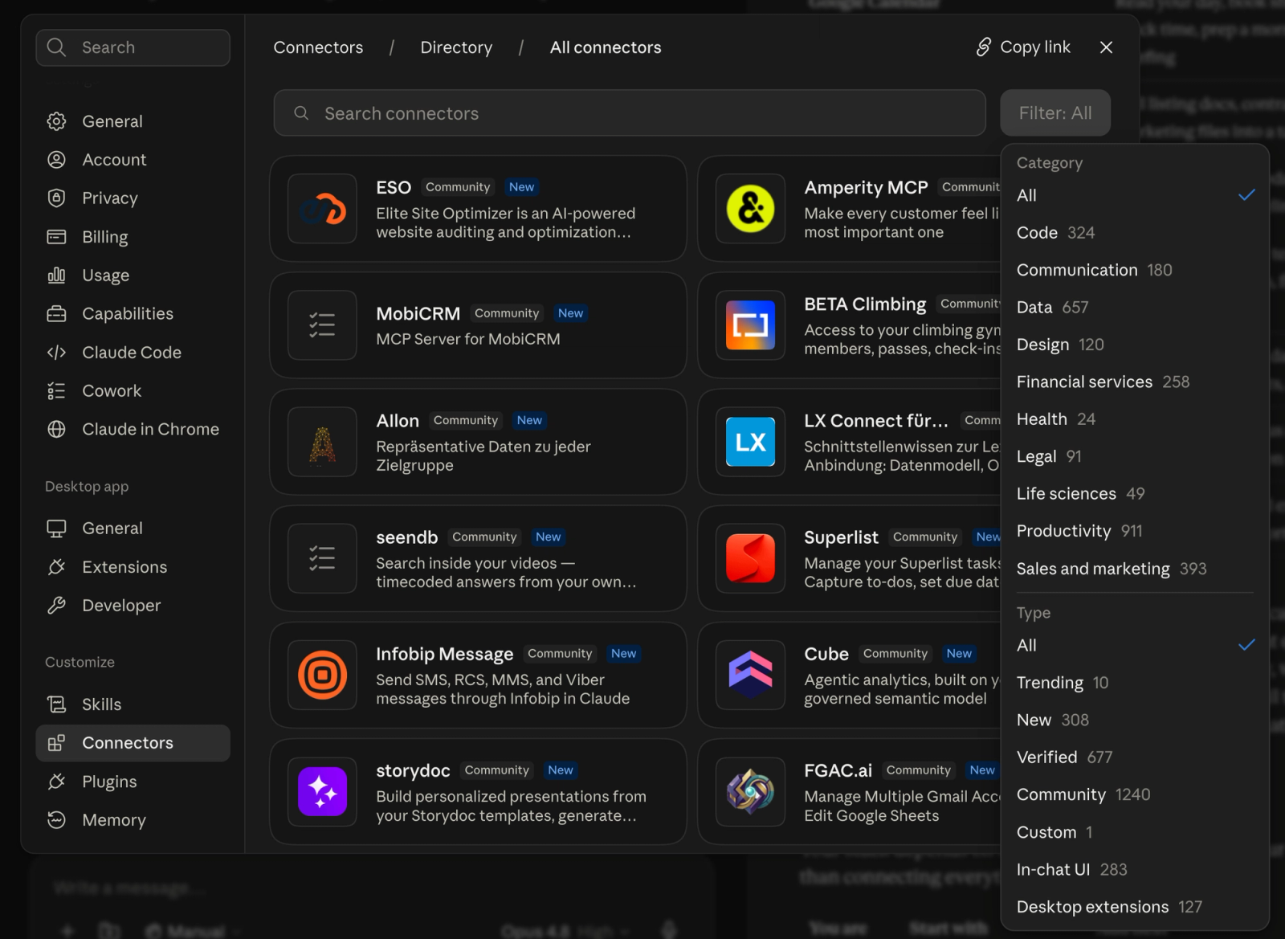
Task: Click the Memory icon in sidebar
Action: [56, 820]
